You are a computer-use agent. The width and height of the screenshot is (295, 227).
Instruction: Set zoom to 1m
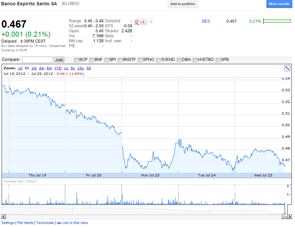pos(34,68)
